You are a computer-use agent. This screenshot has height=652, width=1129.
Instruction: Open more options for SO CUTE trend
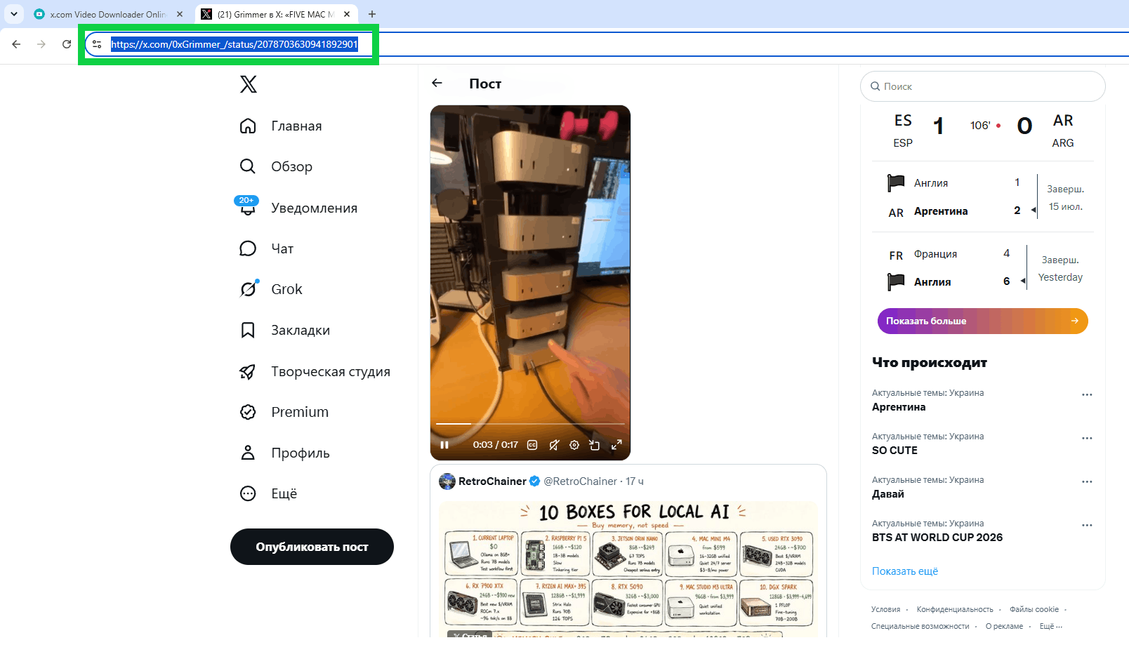(x=1087, y=438)
